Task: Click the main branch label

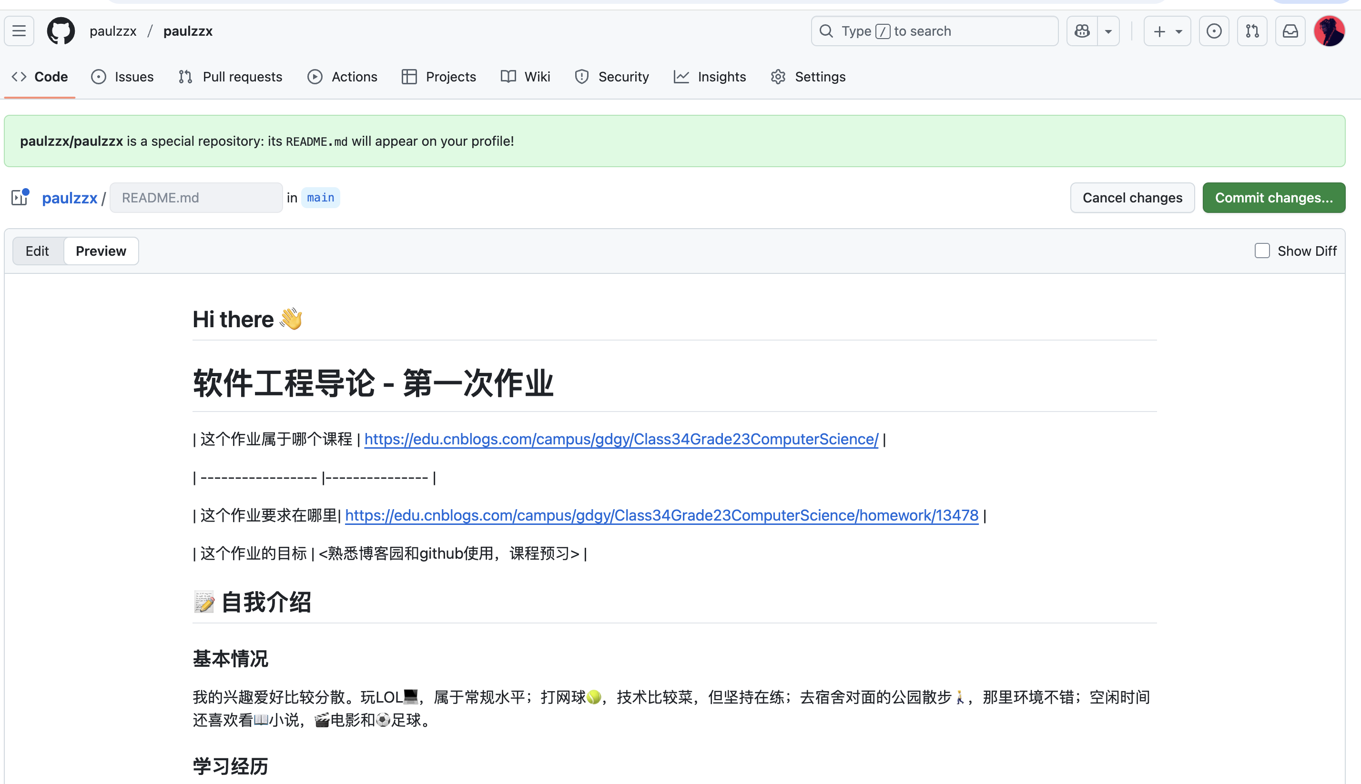Action: pos(320,198)
